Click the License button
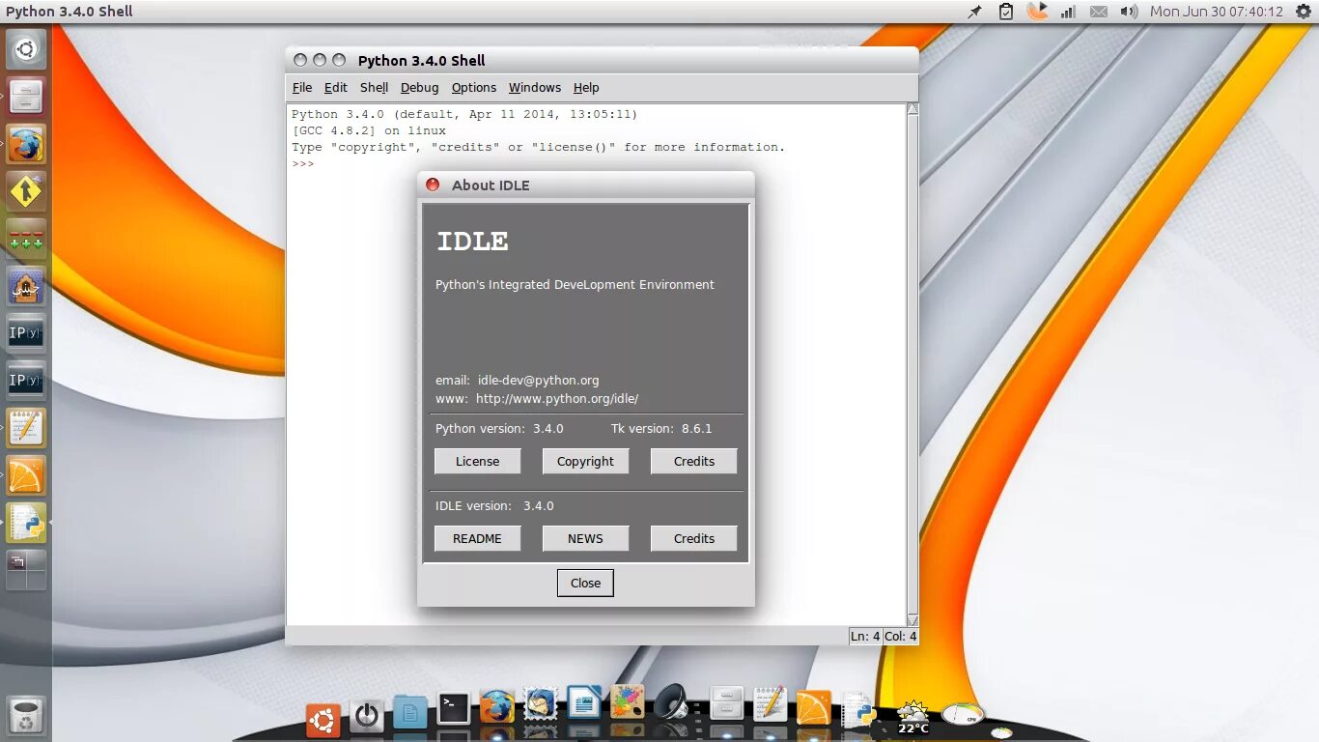This screenshot has height=742, width=1319. coord(478,461)
